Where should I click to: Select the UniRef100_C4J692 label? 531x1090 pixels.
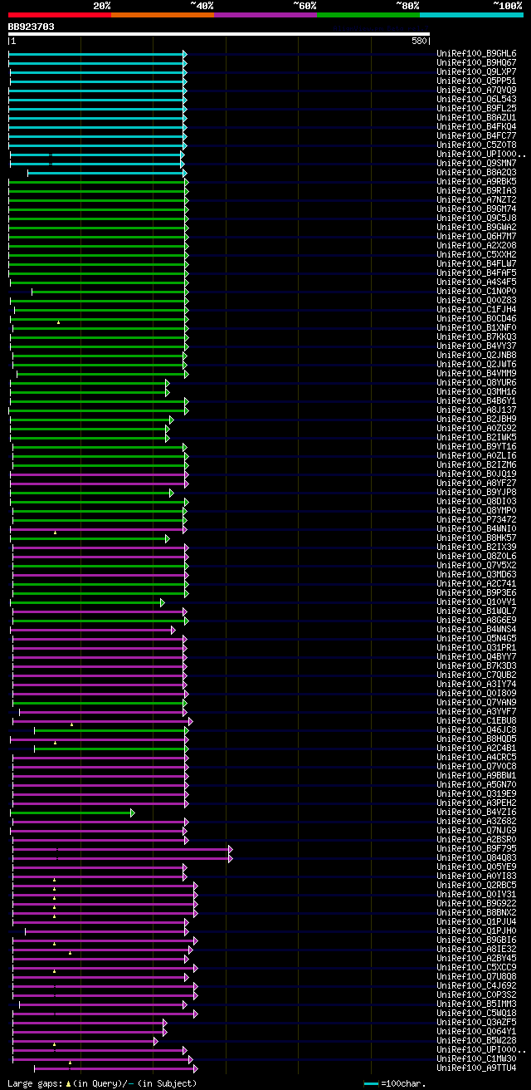tap(476, 985)
